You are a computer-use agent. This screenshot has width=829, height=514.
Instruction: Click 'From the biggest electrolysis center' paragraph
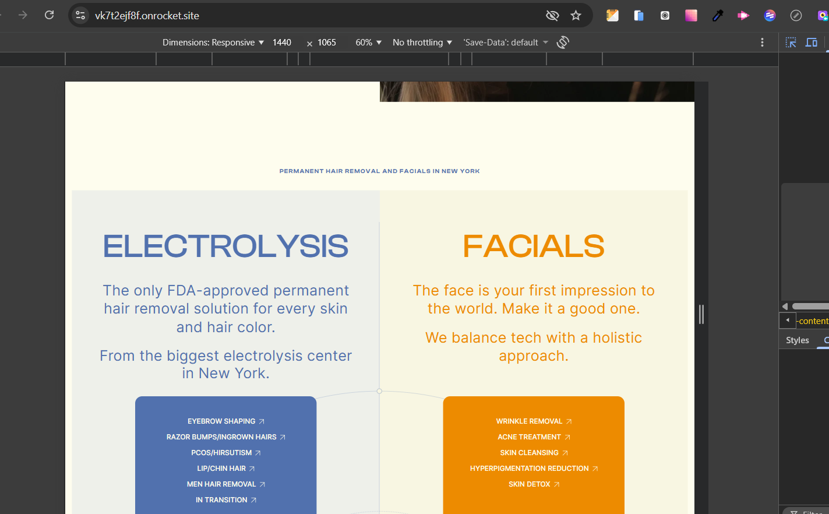coord(226,364)
